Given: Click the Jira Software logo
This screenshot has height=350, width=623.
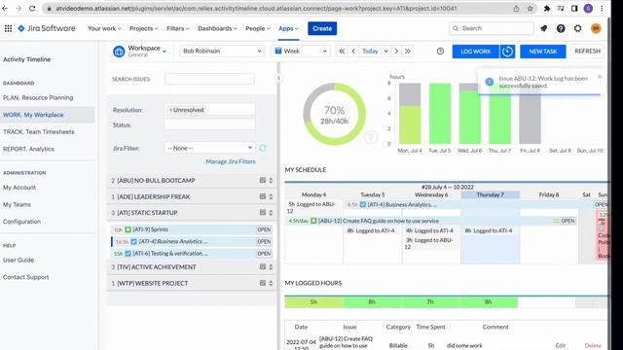Looking at the screenshot, I should click(x=47, y=28).
